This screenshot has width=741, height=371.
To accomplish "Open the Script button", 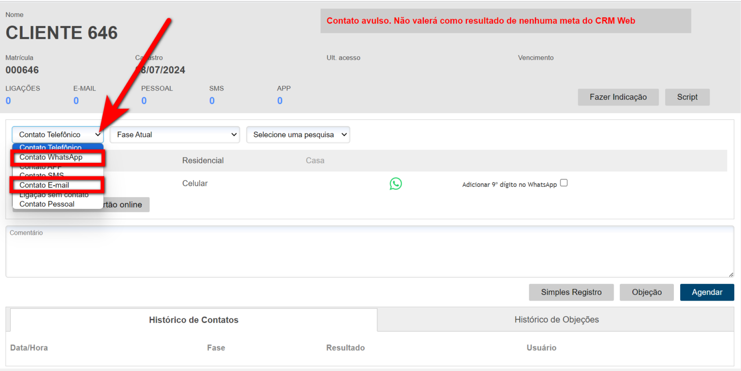I will point(687,97).
